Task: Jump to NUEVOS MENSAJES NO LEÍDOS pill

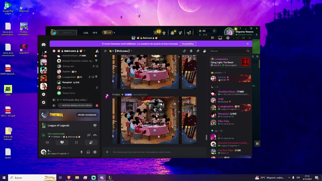Action: point(75,105)
